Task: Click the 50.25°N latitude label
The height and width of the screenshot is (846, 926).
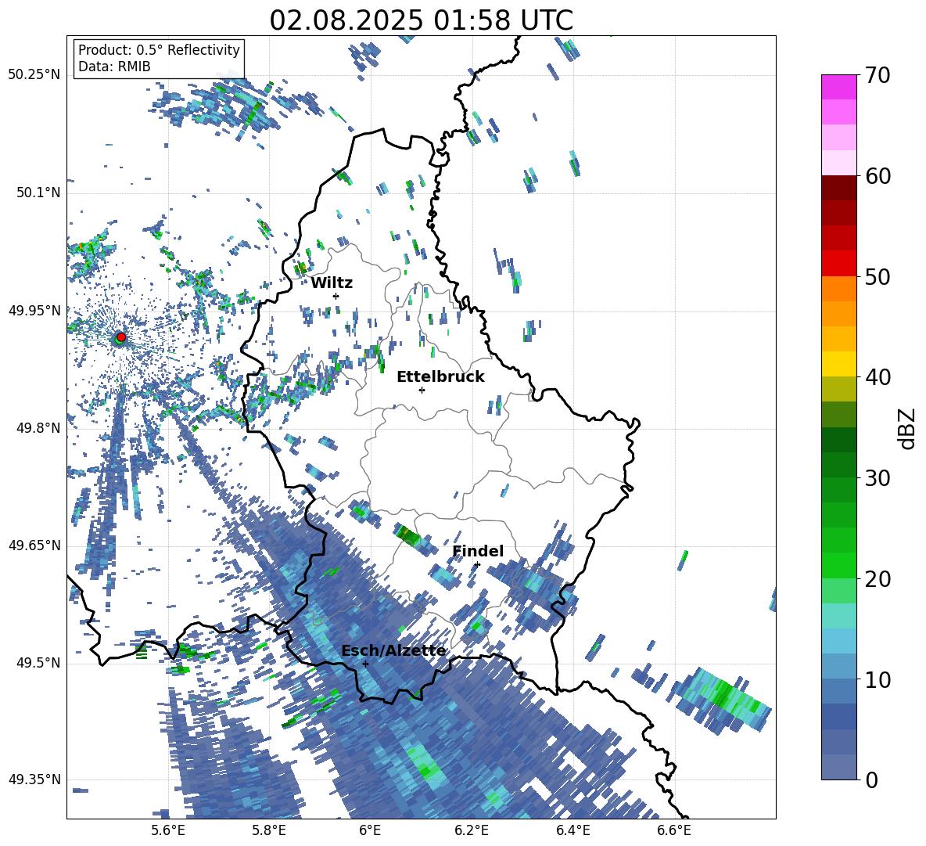Action: (x=34, y=75)
